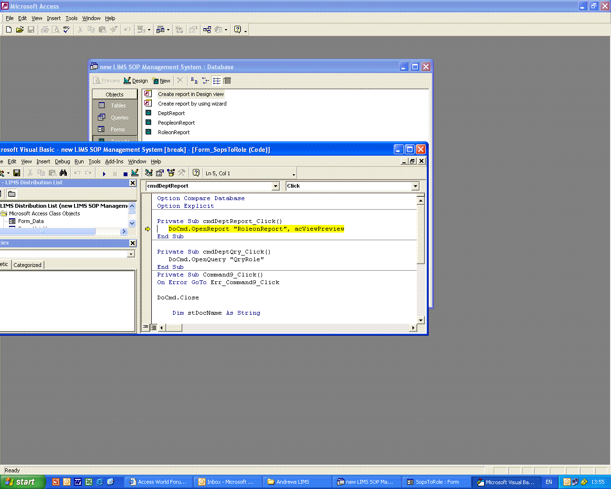Click the Reset stop icon in VBA toolbar
Viewport: 611px width, 489px height.
pyautogui.click(x=125, y=173)
